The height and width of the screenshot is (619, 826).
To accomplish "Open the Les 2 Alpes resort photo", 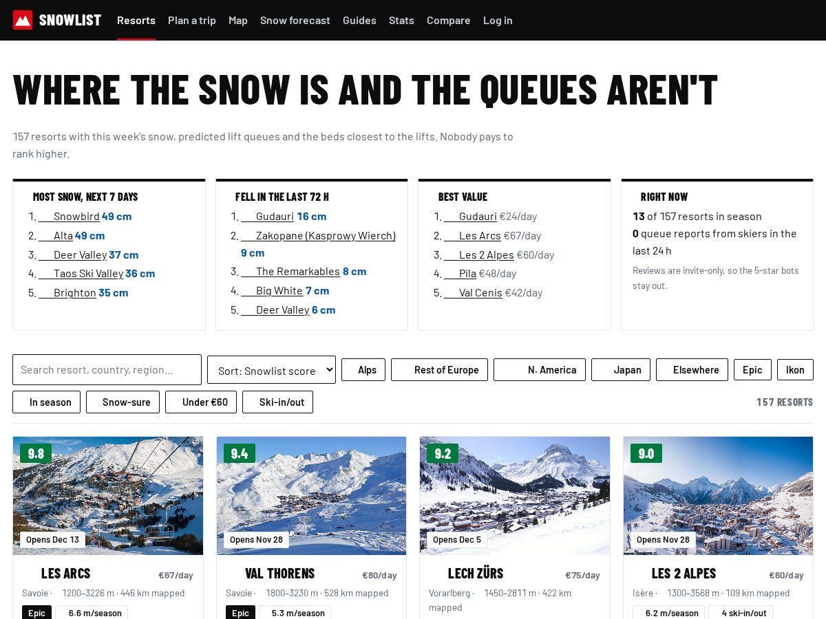I will (718, 496).
